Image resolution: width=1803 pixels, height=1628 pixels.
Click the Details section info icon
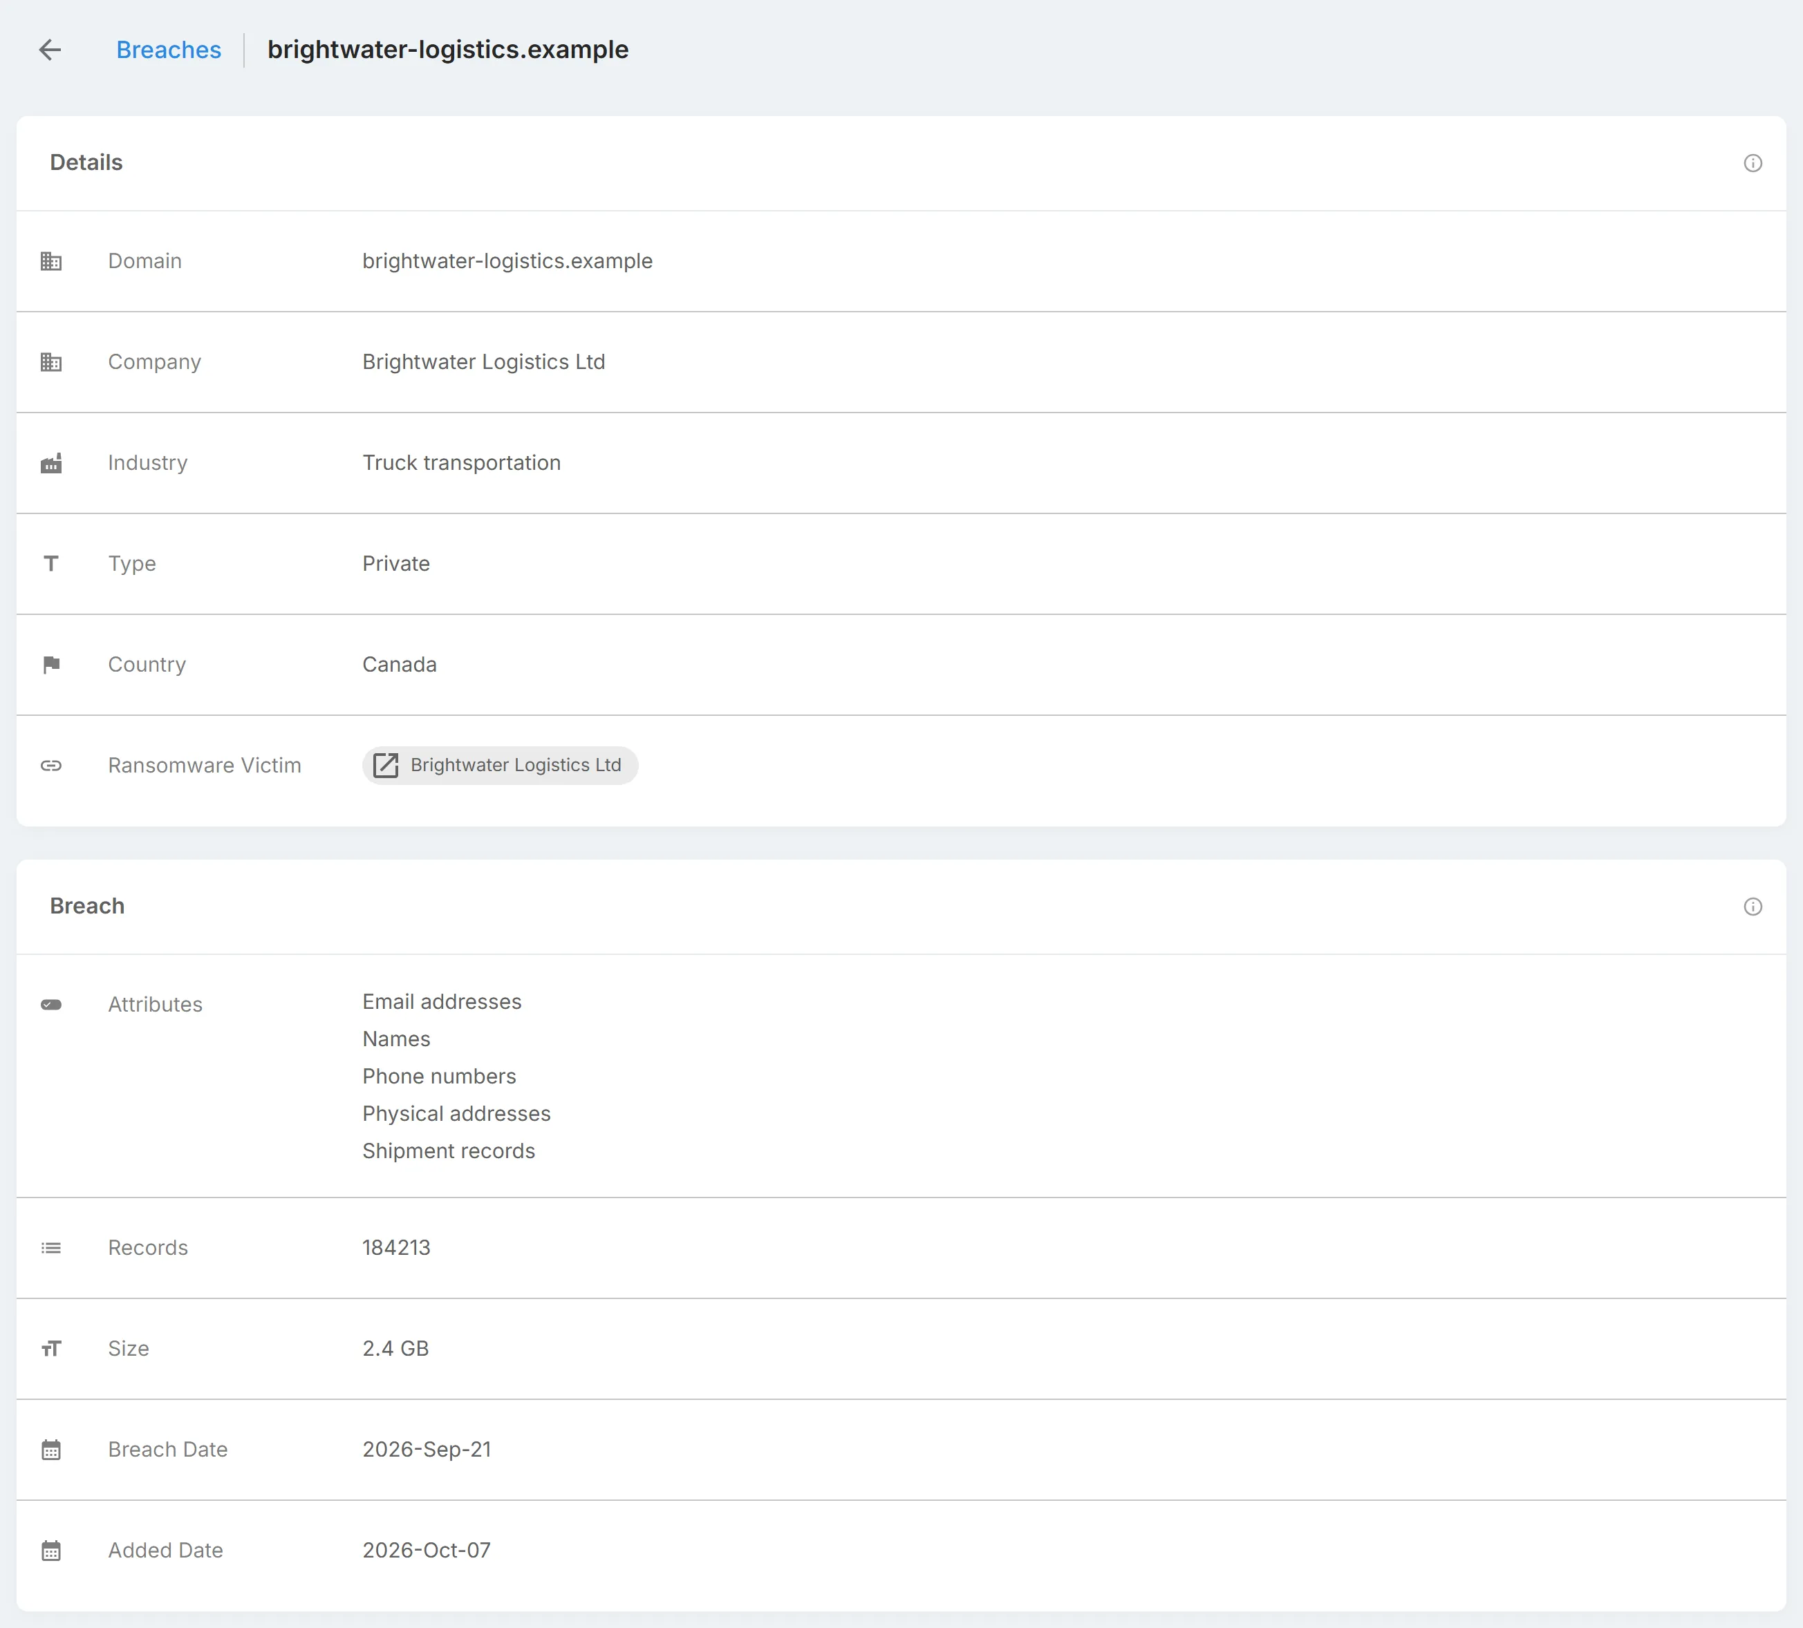click(x=1752, y=162)
